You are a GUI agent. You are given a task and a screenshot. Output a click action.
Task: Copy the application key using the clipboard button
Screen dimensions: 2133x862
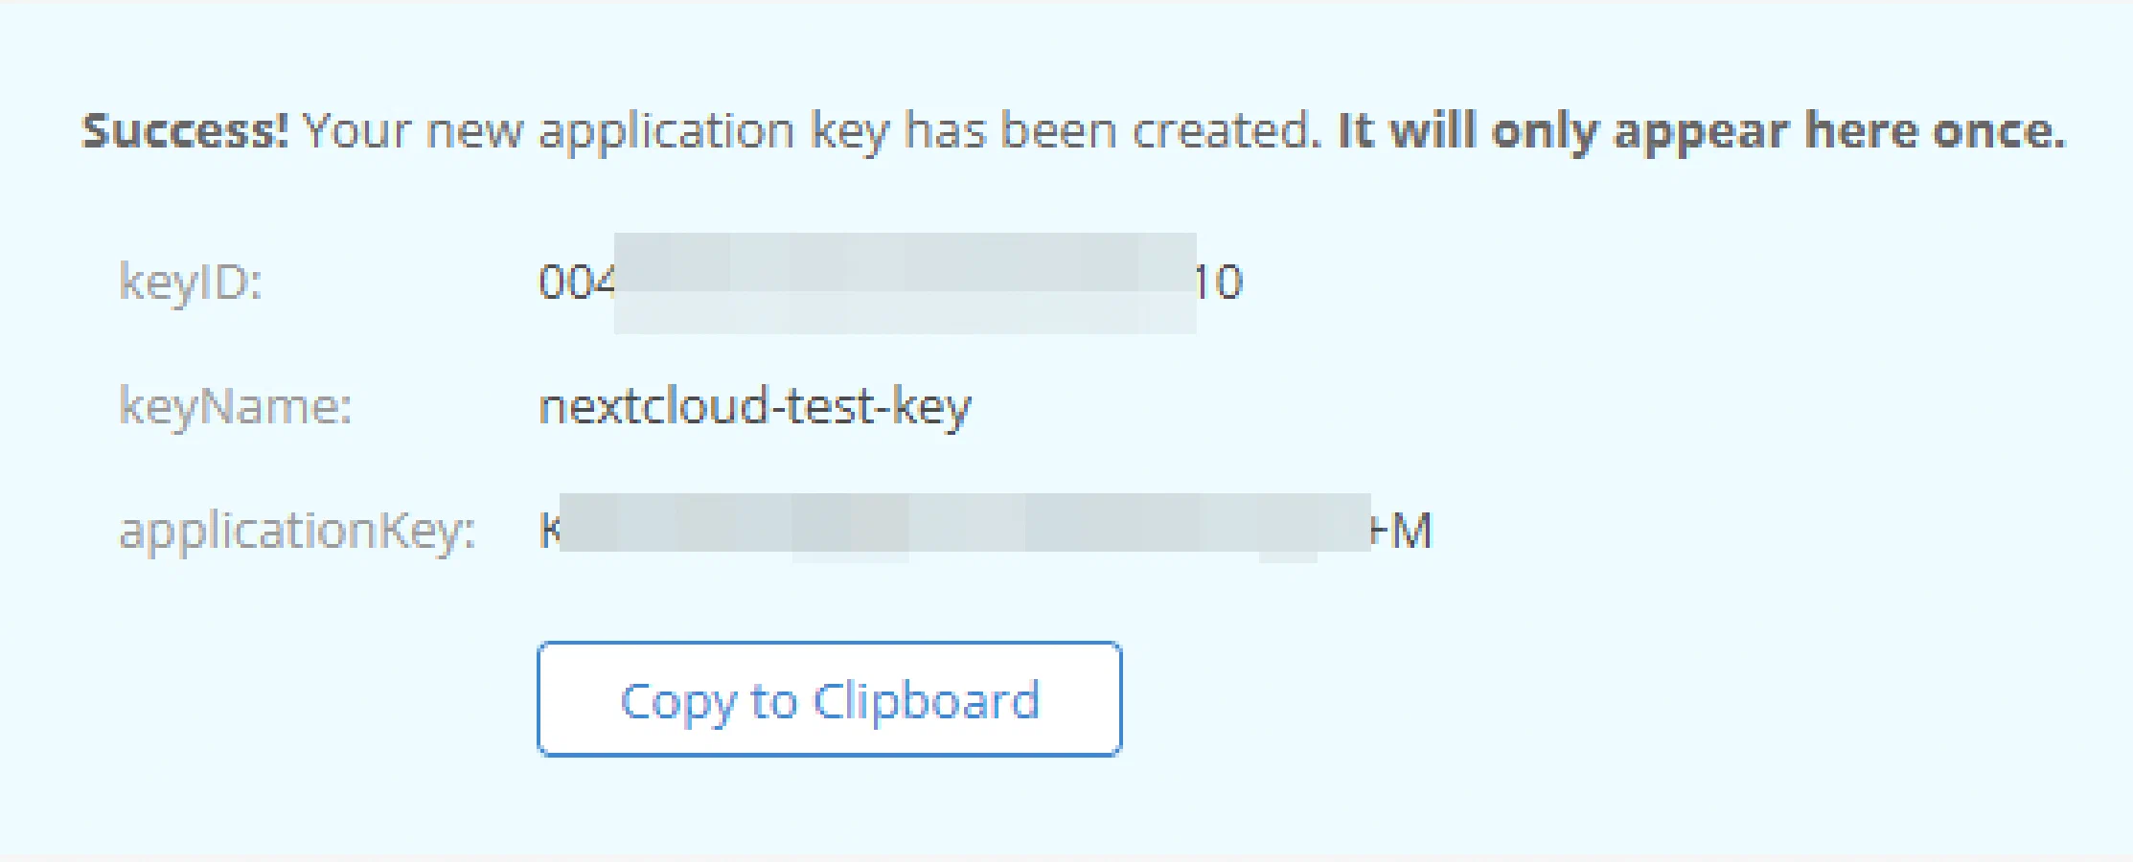coord(830,699)
